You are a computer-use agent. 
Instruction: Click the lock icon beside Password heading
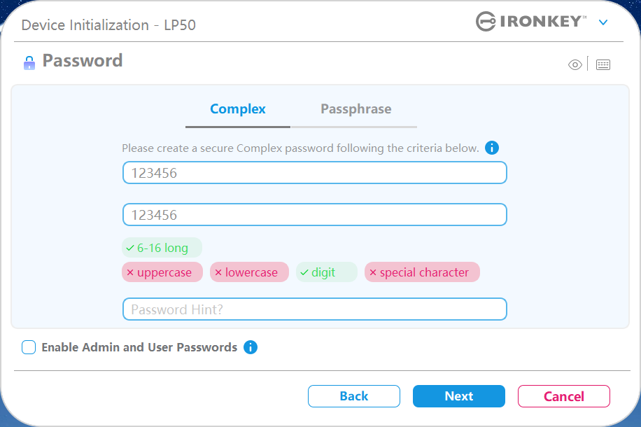coord(29,62)
